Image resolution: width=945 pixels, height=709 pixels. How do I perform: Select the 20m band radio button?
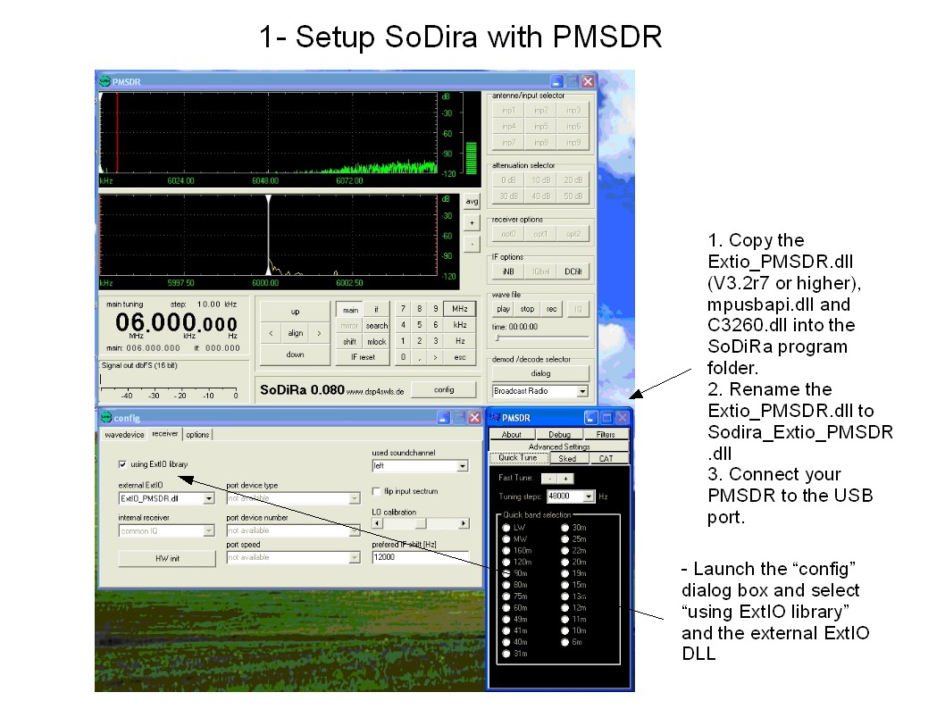564,562
